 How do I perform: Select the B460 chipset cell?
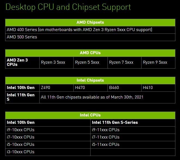[124, 88]
